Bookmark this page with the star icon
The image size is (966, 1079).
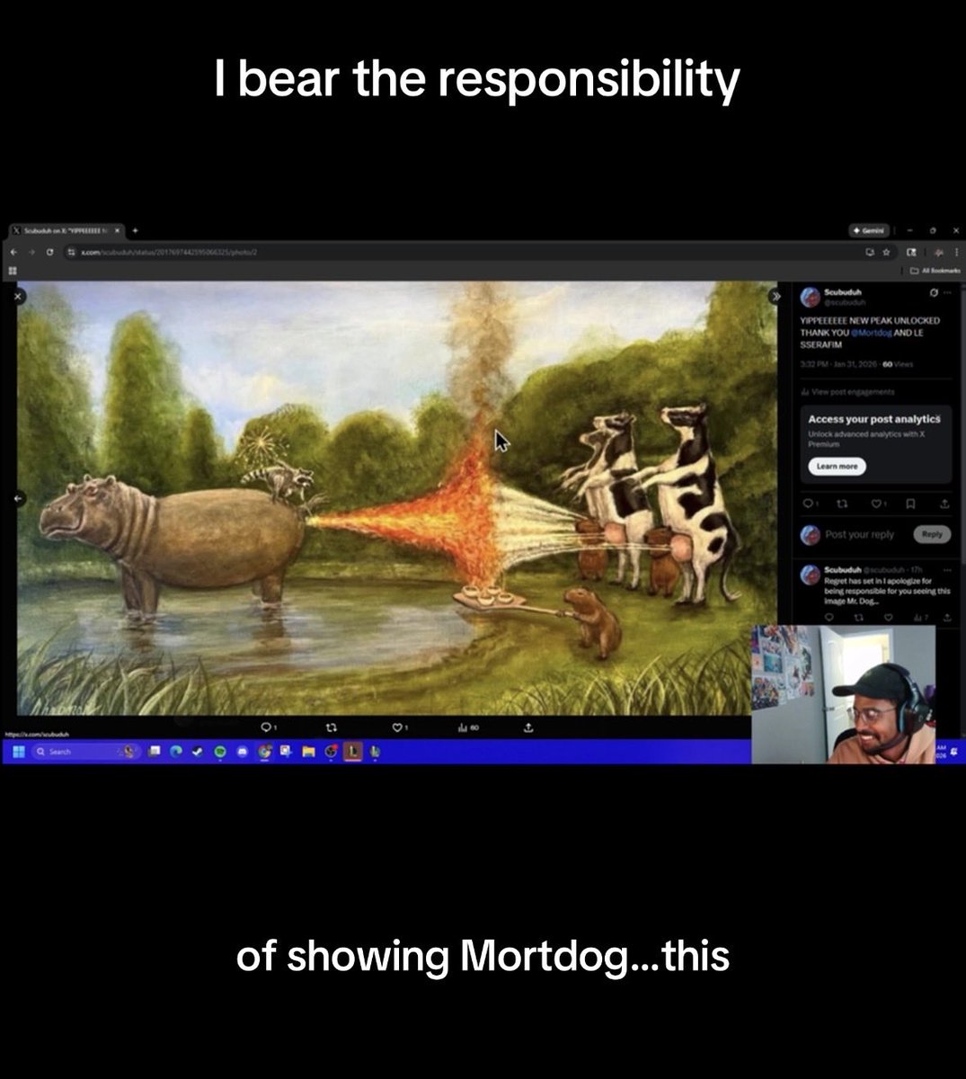[886, 253]
